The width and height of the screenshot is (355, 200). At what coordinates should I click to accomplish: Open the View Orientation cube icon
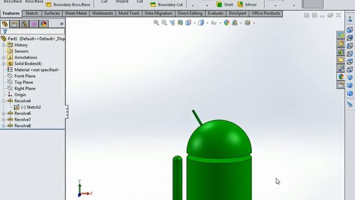click(188, 23)
